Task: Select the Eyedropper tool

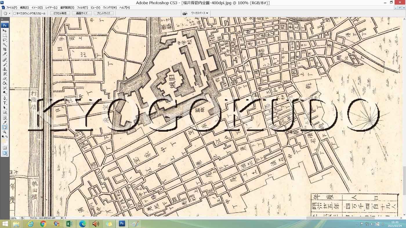Action: tap(5, 122)
